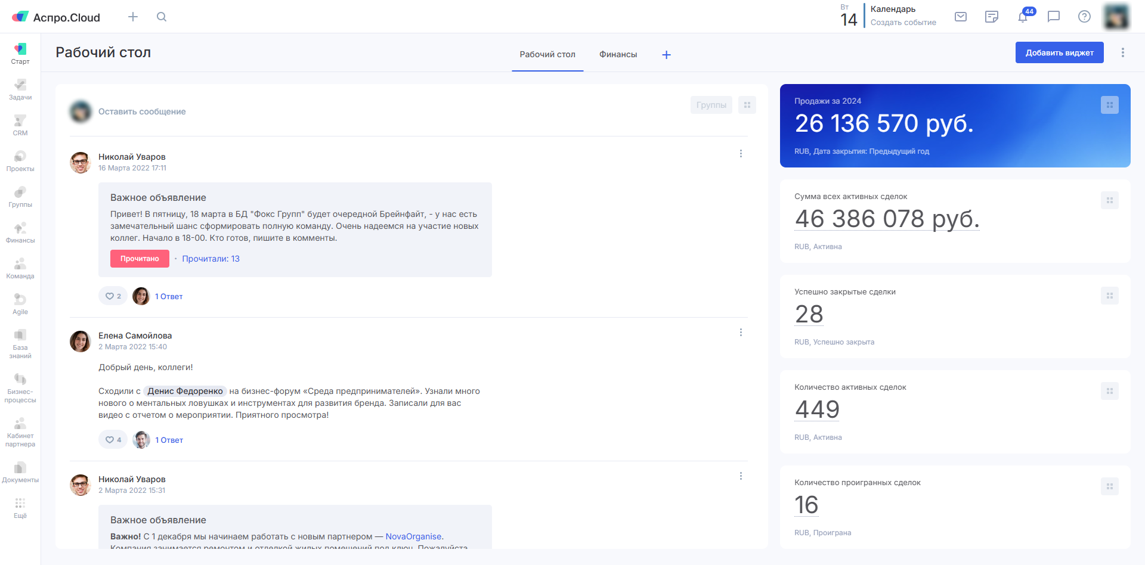Open the notes icon in header
This screenshot has width=1145, height=565.
992,17
